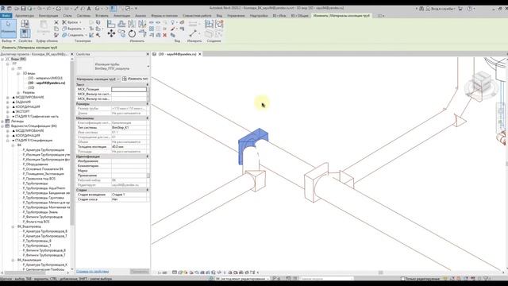Click the Create Assembly icon
This screenshot has width=508, height=286.
coord(209,24)
